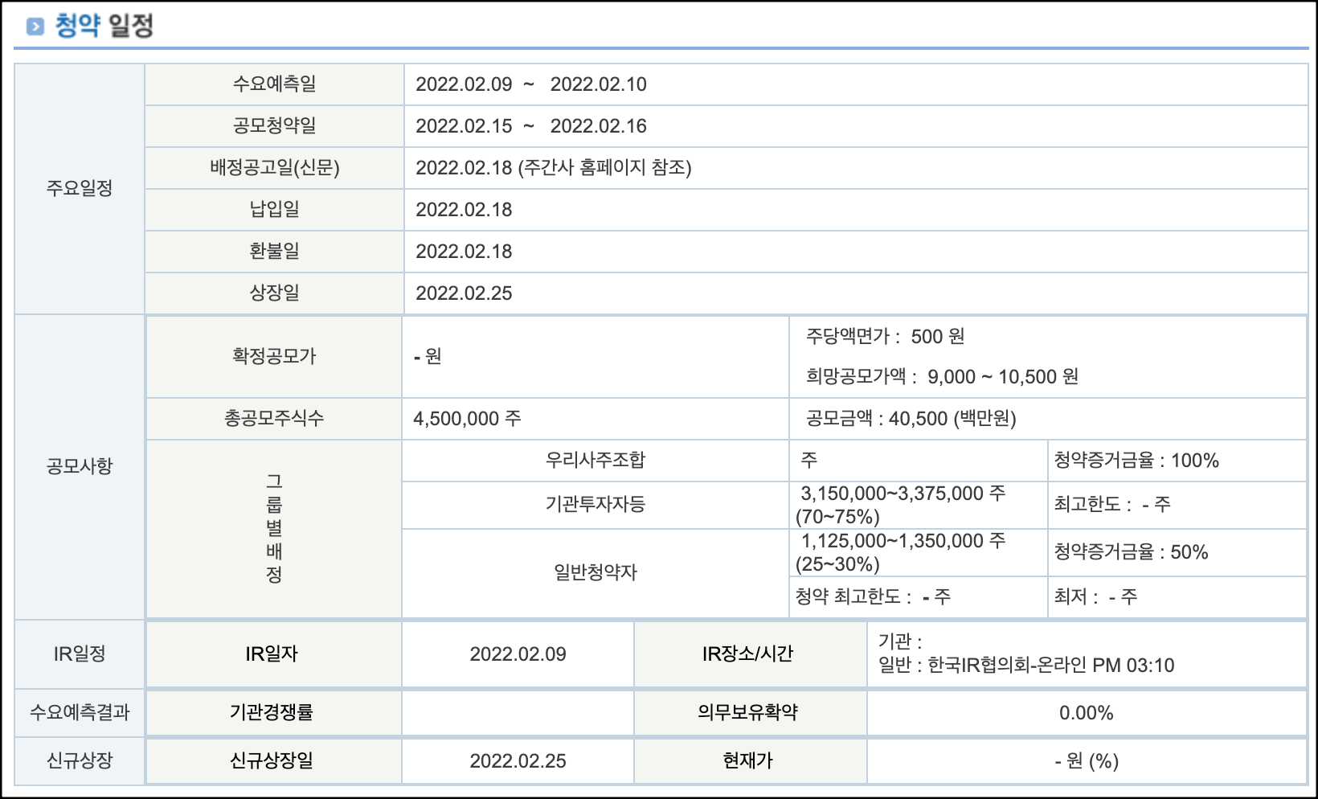Click the 총공모주식수 label

point(274,418)
